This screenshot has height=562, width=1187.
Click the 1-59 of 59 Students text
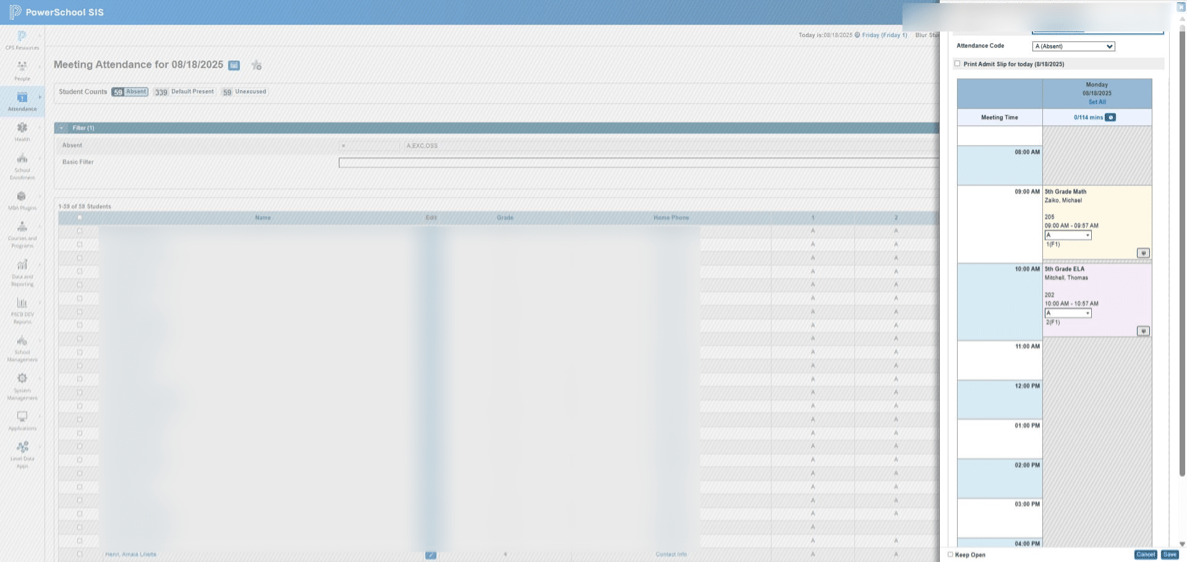(x=85, y=206)
